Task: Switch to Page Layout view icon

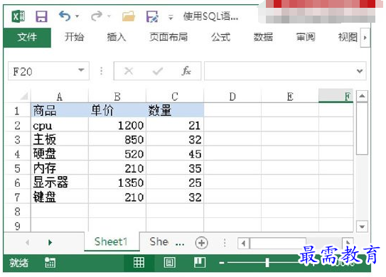Action: pyautogui.click(x=169, y=263)
